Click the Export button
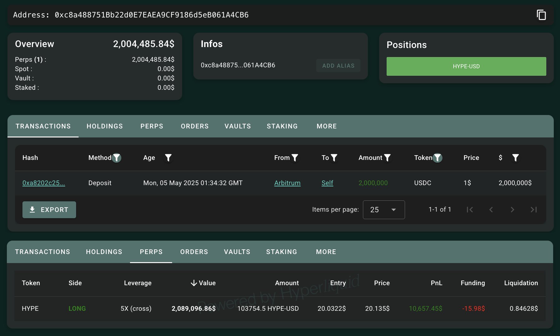 tap(49, 210)
